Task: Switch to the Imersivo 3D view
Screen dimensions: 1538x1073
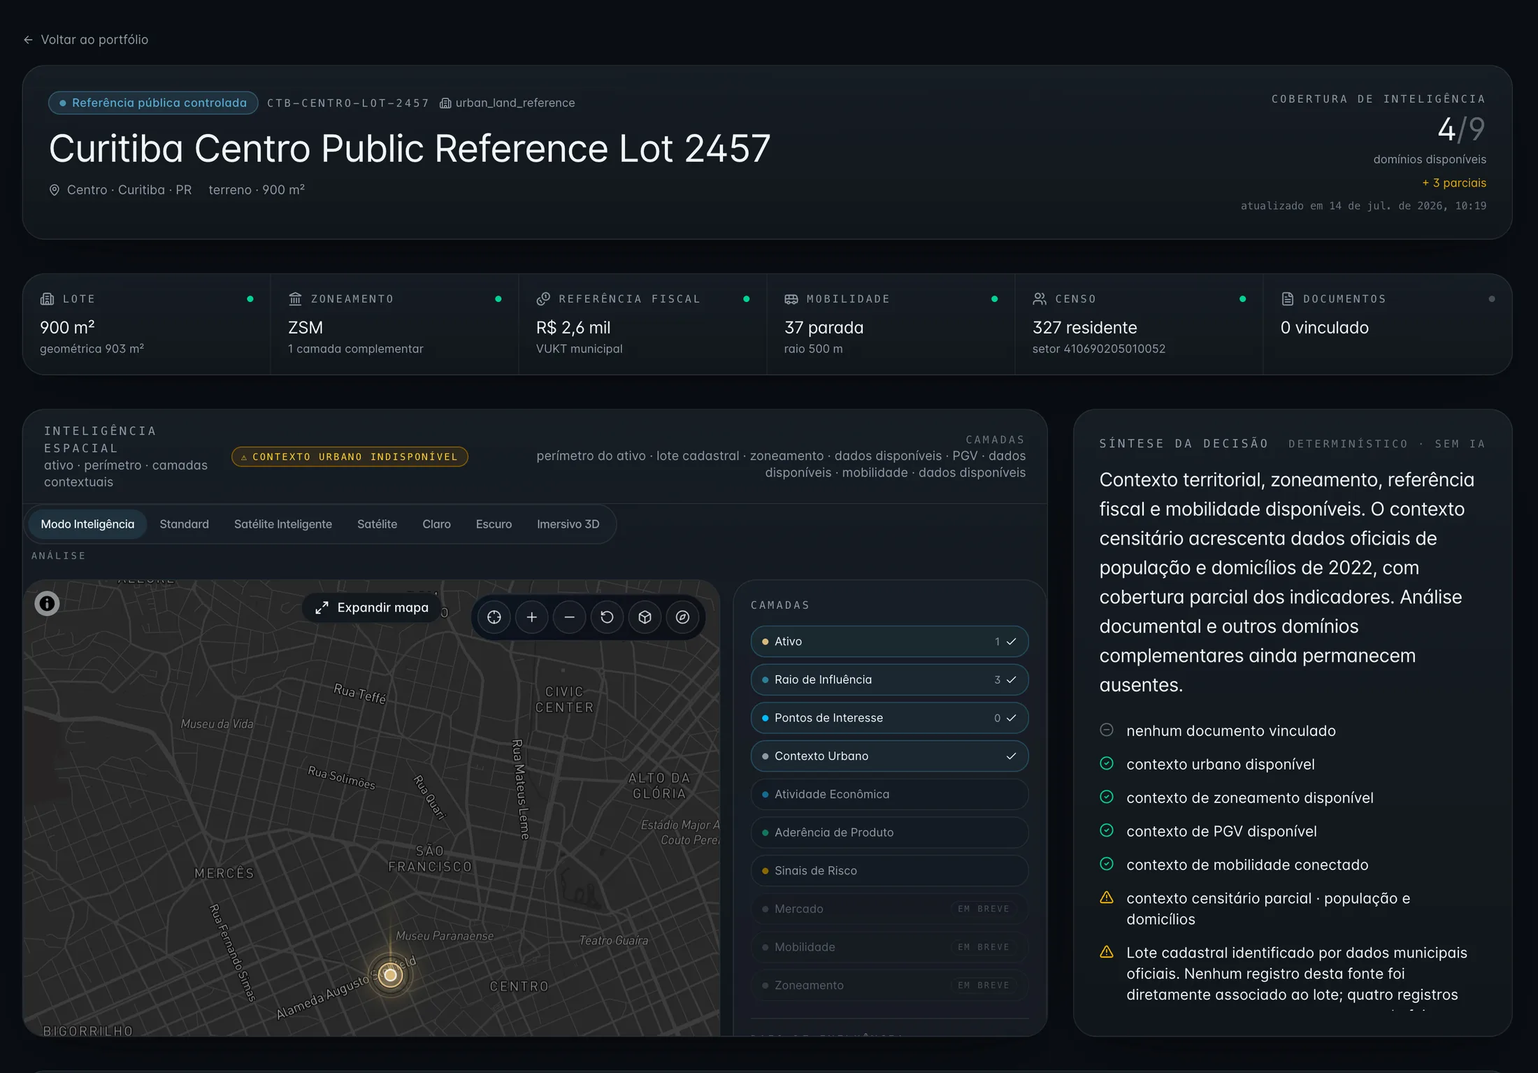Action: pyautogui.click(x=568, y=524)
